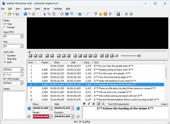Viewport: 170px width, 124px height.
Task: Open the timings clock icon in toolbar
Action: [62, 14]
